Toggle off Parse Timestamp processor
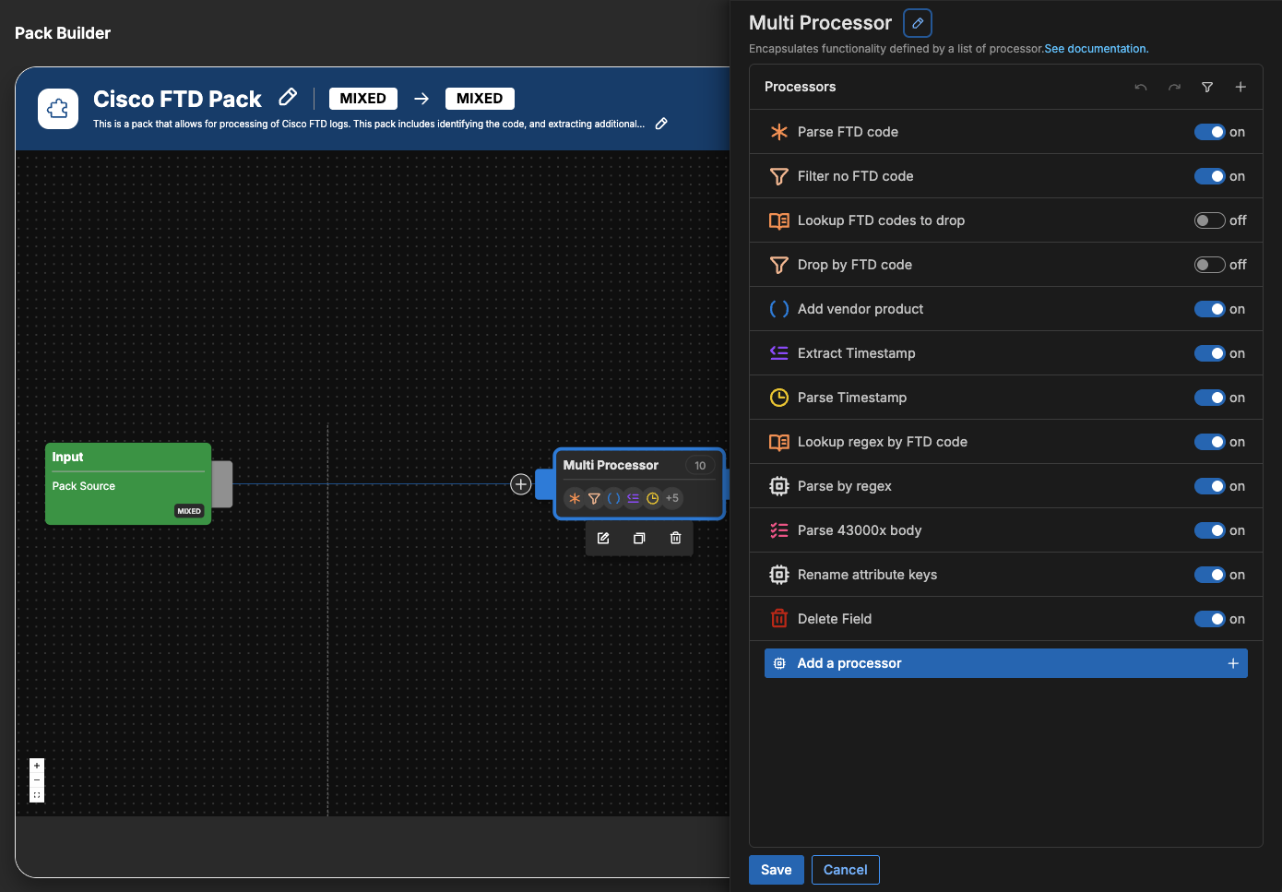The height and width of the screenshot is (892, 1282). (x=1210, y=398)
